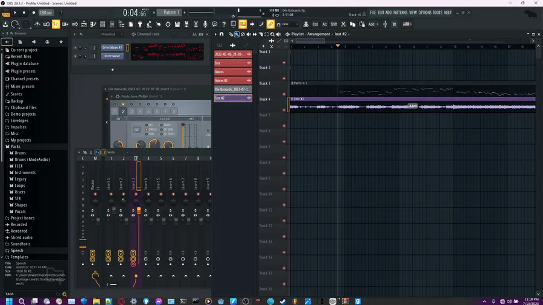Toggle SONG mode switch
The width and height of the screenshot is (543, 305).
[x=6, y=14]
